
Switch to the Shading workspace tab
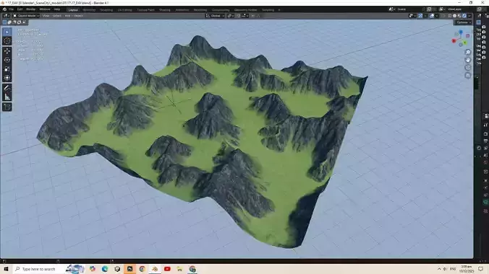[x=165, y=10]
